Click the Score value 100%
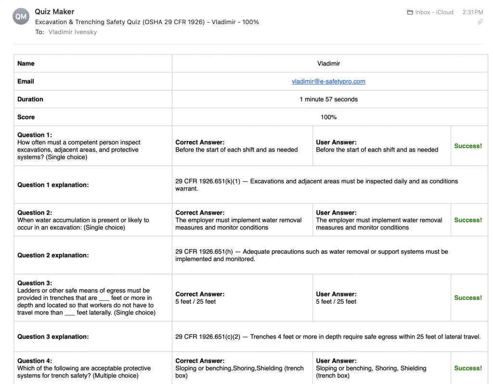This screenshot has width=493, height=384. tap(328, 117)
